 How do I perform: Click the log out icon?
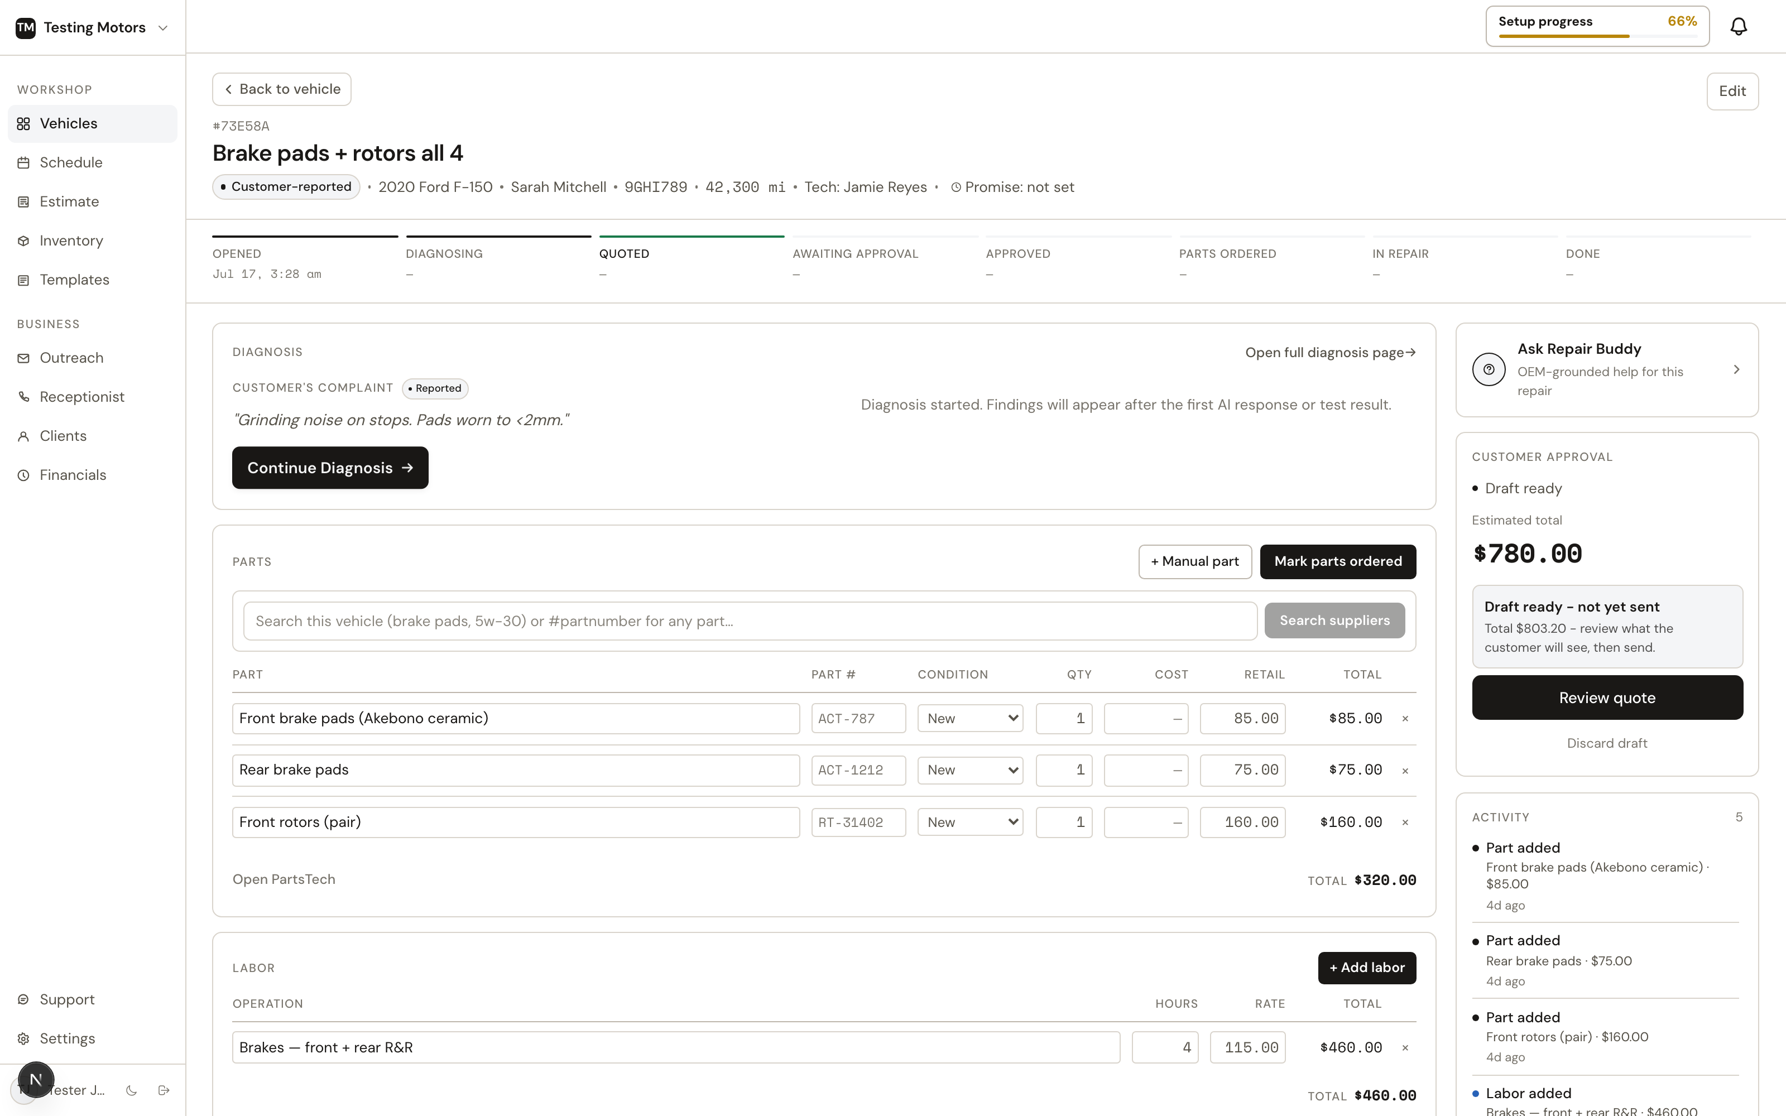pos(164,1090)
